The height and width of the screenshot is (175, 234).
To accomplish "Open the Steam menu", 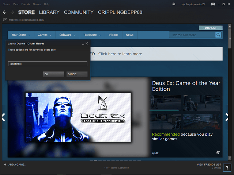I will pyautogui.click(x=7, y=4).
